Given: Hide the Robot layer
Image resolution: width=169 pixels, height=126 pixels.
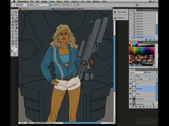Looking at the screenshot, I should coord(130,94).
